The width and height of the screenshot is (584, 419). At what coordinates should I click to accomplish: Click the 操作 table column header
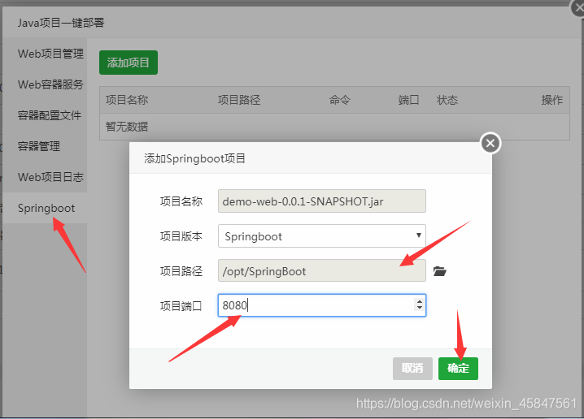[x=552, y=100]
